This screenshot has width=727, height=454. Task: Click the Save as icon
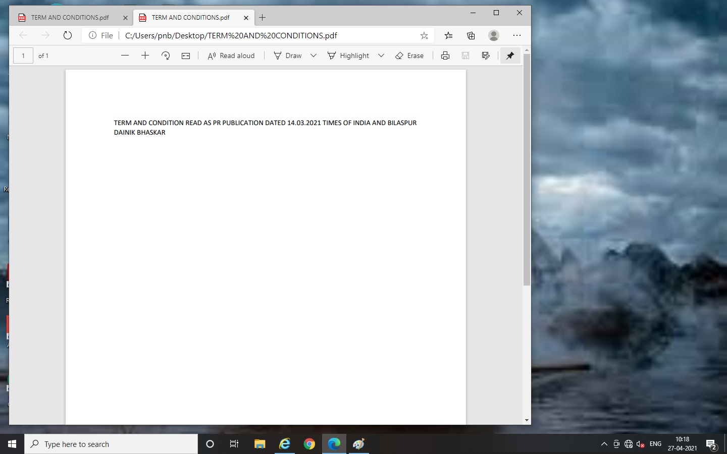(x=486, y=55)
